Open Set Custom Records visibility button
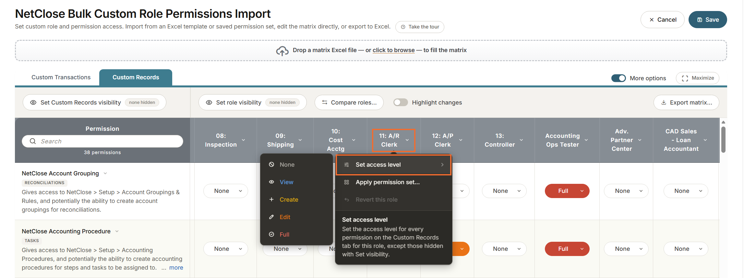 coord(94,103)
